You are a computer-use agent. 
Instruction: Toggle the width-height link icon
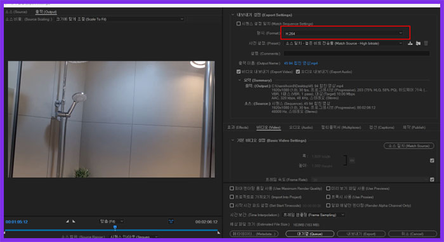coord(352,161)
